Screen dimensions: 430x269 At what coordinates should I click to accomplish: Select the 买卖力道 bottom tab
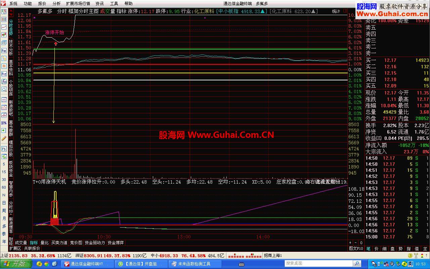(59, 243)
